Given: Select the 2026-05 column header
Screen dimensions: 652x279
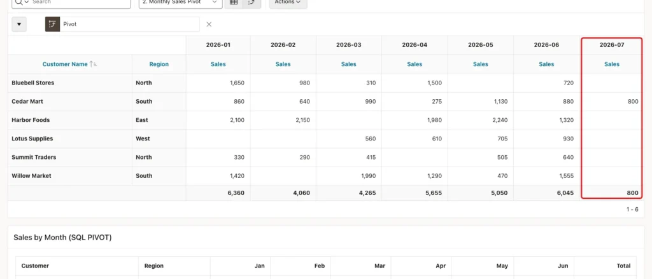Looking at the screenshot, I should click(x=480, y=45).
